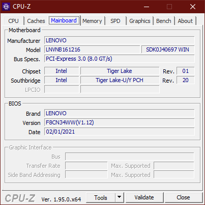205x205 pixels.
Task: Click the CPU-Z app icon in title bar
Action: coord(6,7)
